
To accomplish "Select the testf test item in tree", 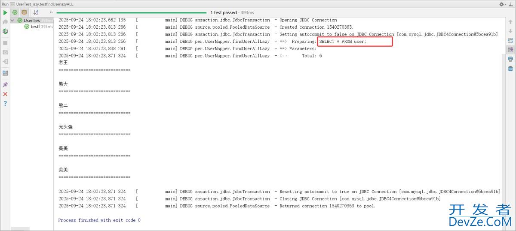I will click(x=35, y=27).
